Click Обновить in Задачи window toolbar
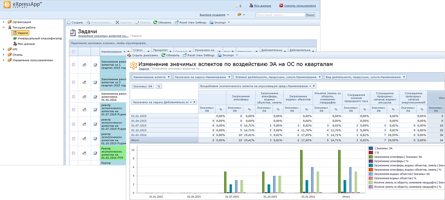 [162, 22]
